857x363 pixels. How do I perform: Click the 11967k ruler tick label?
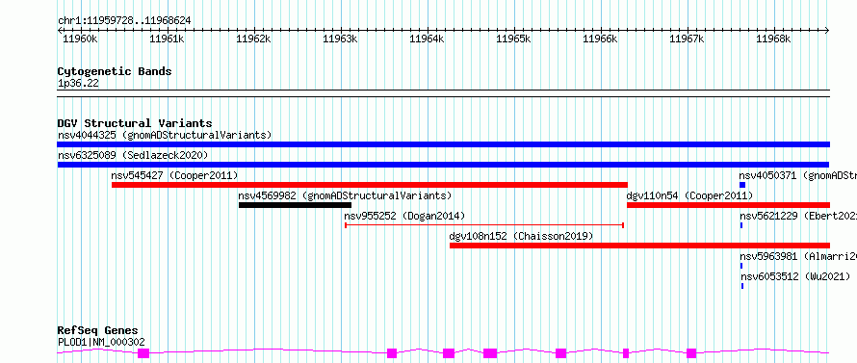click(687, 39)
